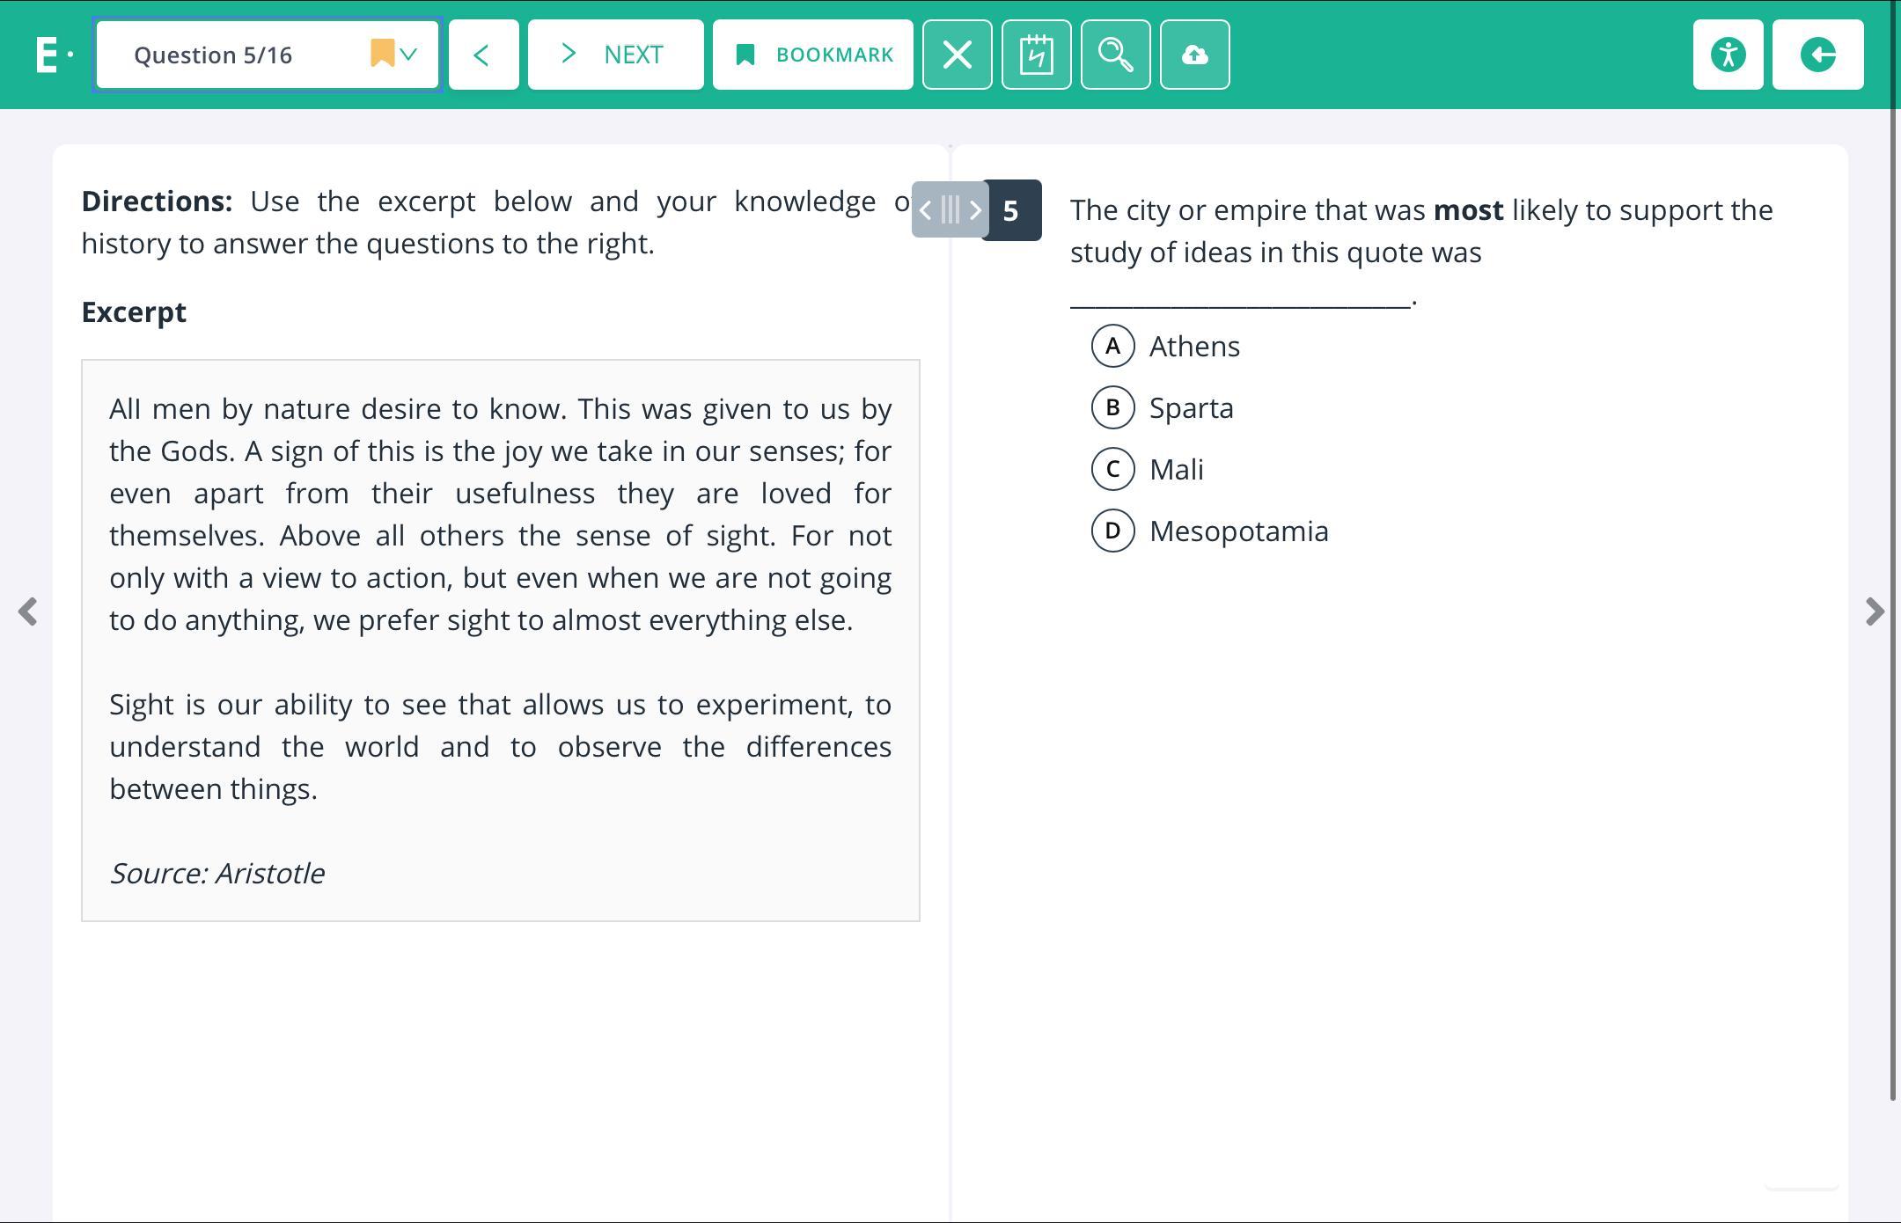Click left side page back chevron
The image size is (1901, 1223).
(27, 611)
